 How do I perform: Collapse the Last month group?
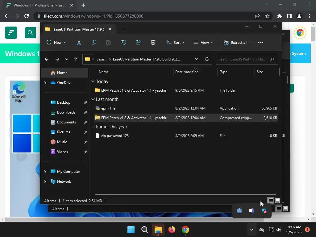93,99
